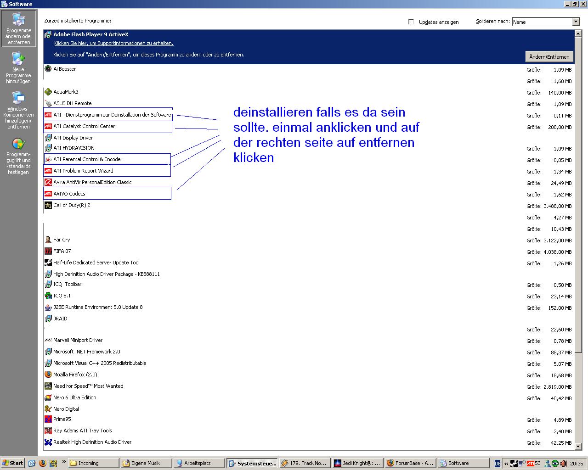Image resolution: width=588 pixels, height=470 pixels.
Task: Select the Far Cry program icon
Action: click(x=48, y=240)
